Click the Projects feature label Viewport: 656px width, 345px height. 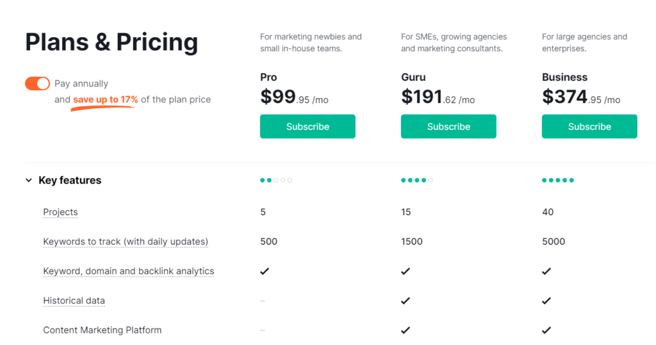[60, 212]
